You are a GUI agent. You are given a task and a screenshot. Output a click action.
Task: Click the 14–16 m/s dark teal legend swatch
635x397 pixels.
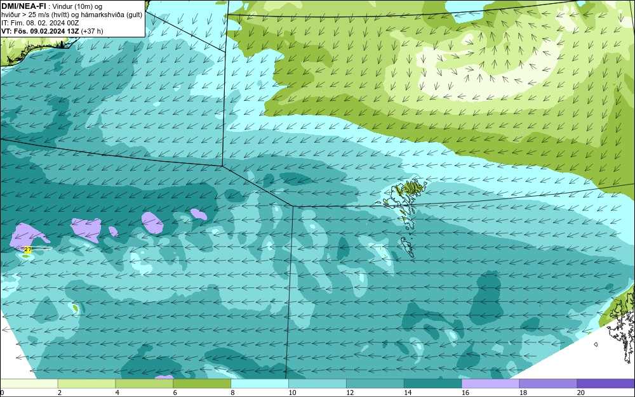[433, 384]
